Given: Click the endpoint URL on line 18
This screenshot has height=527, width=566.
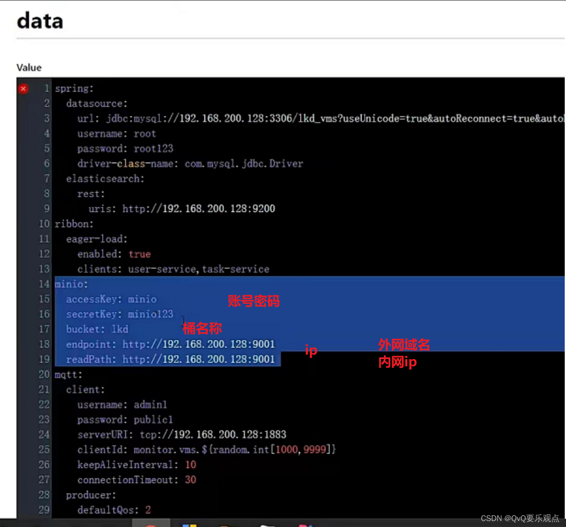Looking at the screenshot, I should point(198,344).
